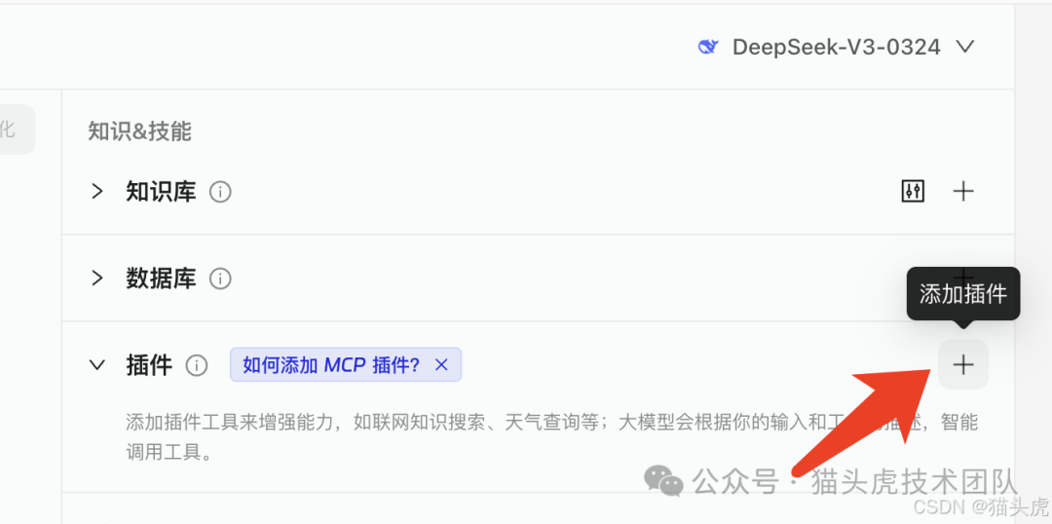Expand the 知识库 section arrow
Screen dimensions: 1052x524
pyautogui.click(x=98, y=192)
